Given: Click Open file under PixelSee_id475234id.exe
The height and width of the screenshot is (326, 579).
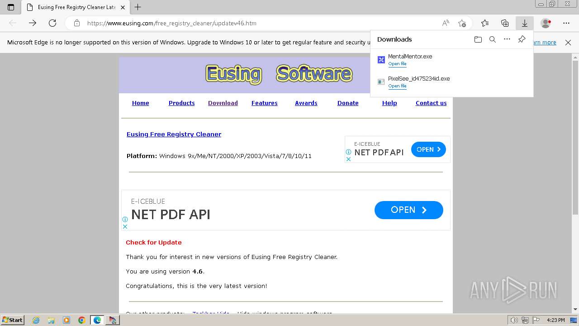Looking at the screenshot, I should point(398,86).
